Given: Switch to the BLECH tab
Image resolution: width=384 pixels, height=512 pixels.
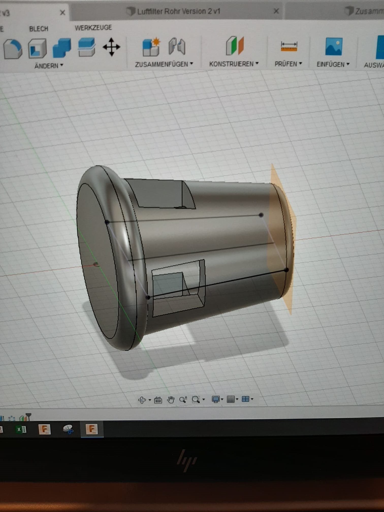Looking at the screenshot, I should [39, 29].
